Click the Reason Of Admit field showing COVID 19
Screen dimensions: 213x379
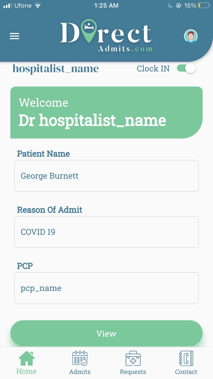point(106,232)
